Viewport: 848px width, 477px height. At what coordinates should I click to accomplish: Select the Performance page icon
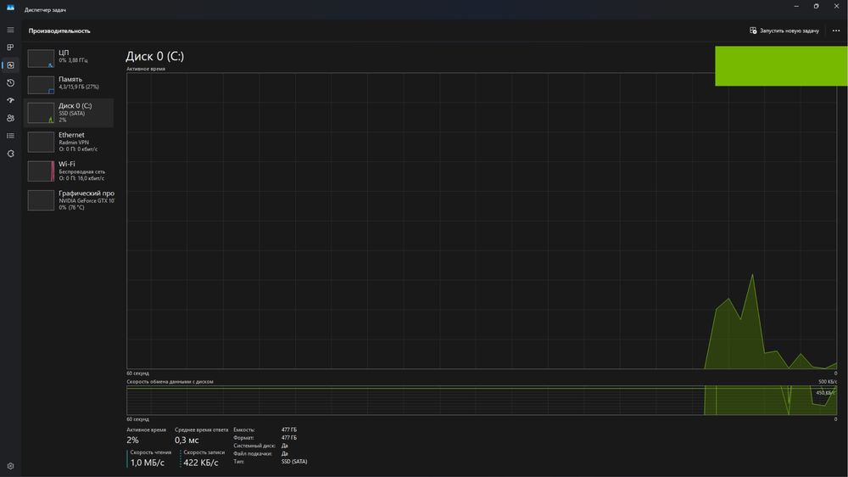point(10,65)
